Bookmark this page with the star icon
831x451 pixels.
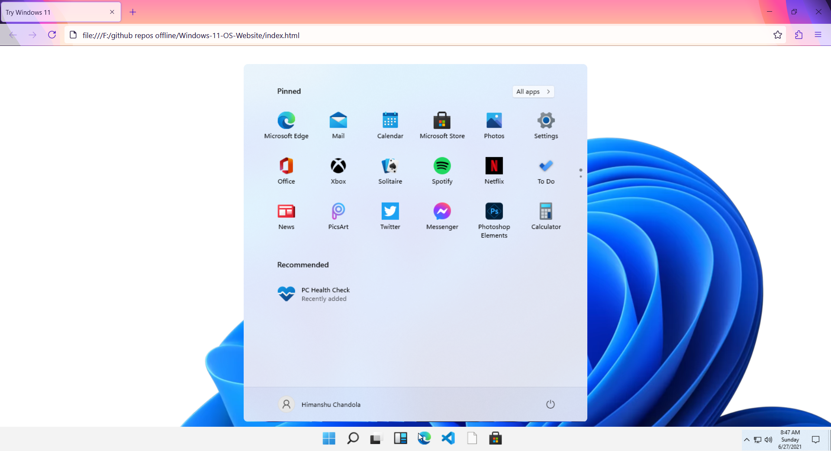pyautogui.click(x=778, y=35)
